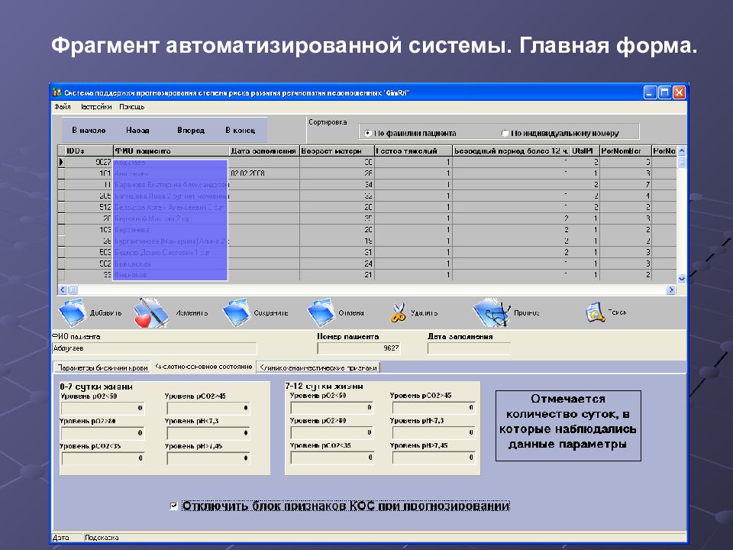Screen dimensions: 733x550
Task: Click the Вперед navigation button
Action: [x=191, y=130]
